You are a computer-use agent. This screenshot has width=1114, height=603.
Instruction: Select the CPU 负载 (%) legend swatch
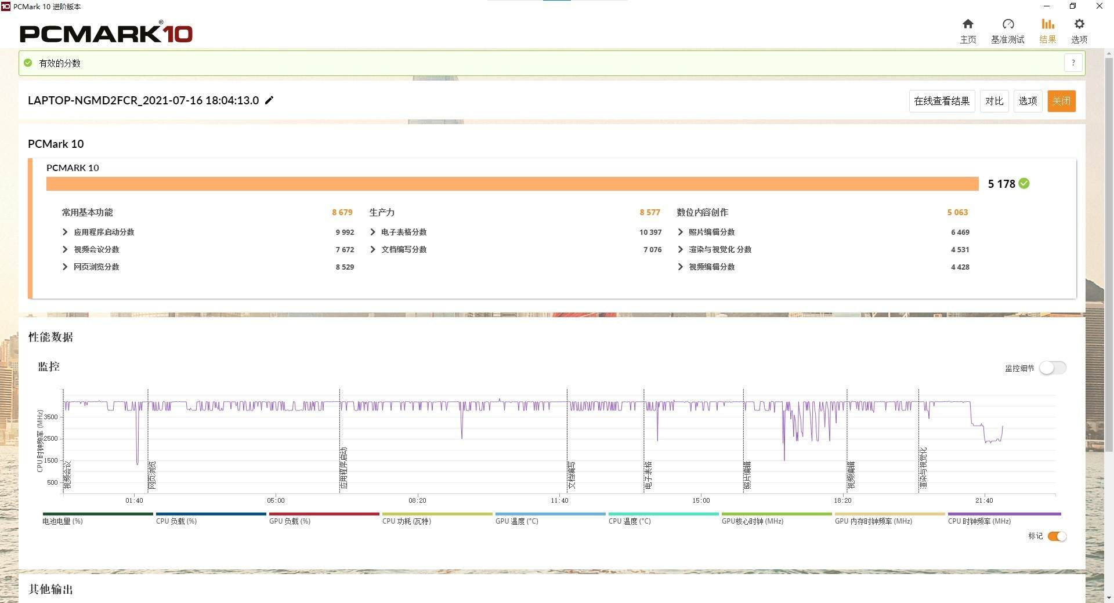coord(211,514)
